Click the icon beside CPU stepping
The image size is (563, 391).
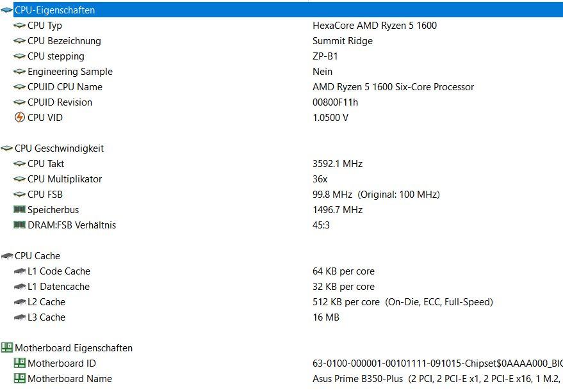(x=19, y=56)
